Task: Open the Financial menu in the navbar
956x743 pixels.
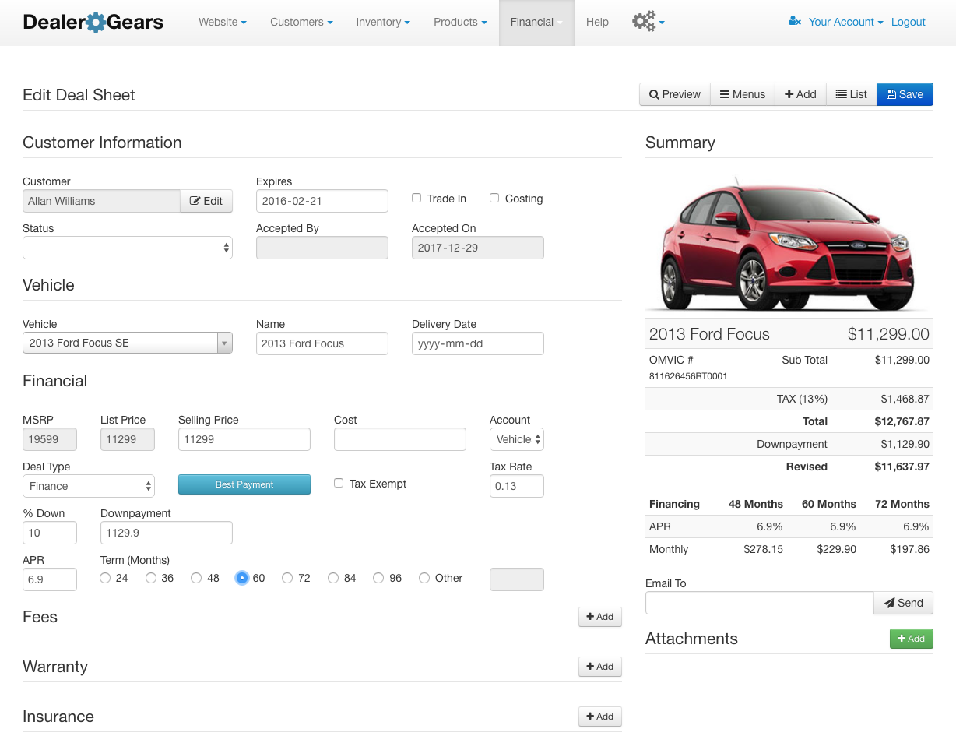Action: click(536, 22)
